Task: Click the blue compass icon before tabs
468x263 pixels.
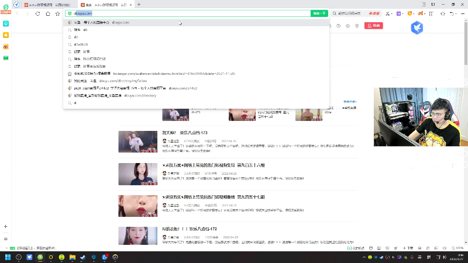Action: 16,5
